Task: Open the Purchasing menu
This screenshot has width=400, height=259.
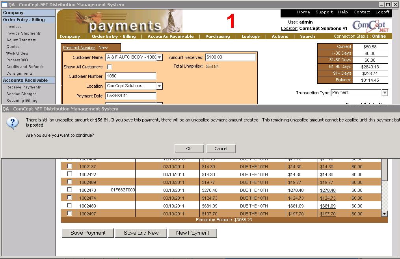Action: [x=217, y=36]
